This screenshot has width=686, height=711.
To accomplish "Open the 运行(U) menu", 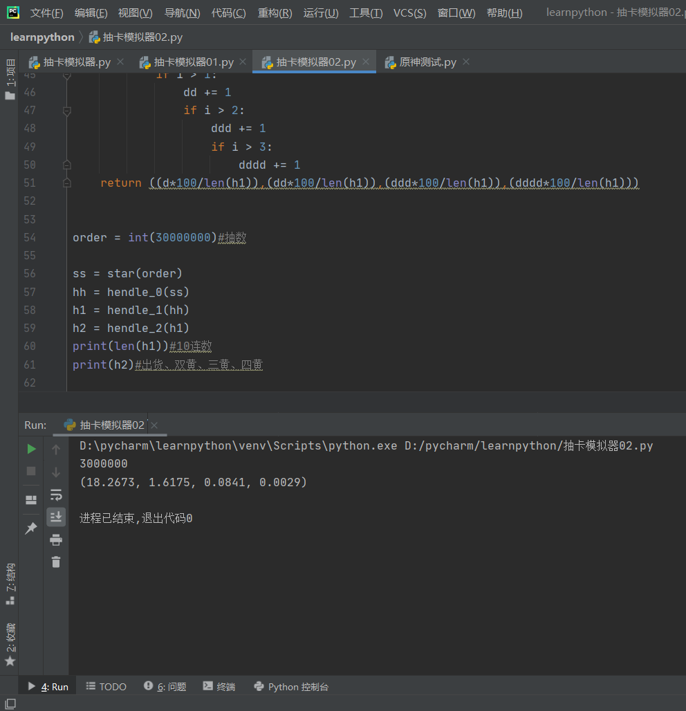I will click(x=321, y=12).
